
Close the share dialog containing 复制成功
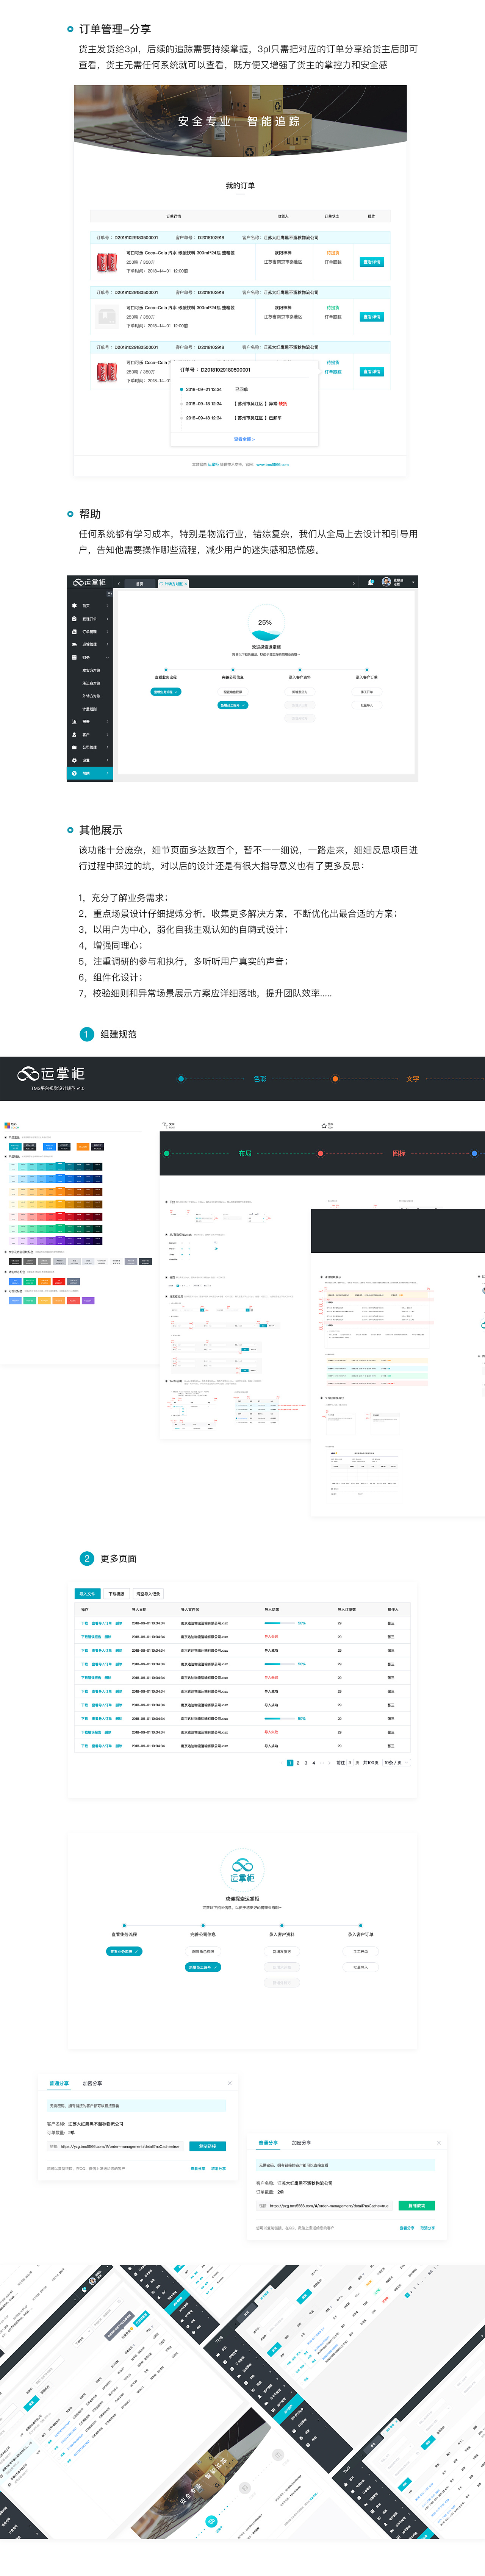439,2143
